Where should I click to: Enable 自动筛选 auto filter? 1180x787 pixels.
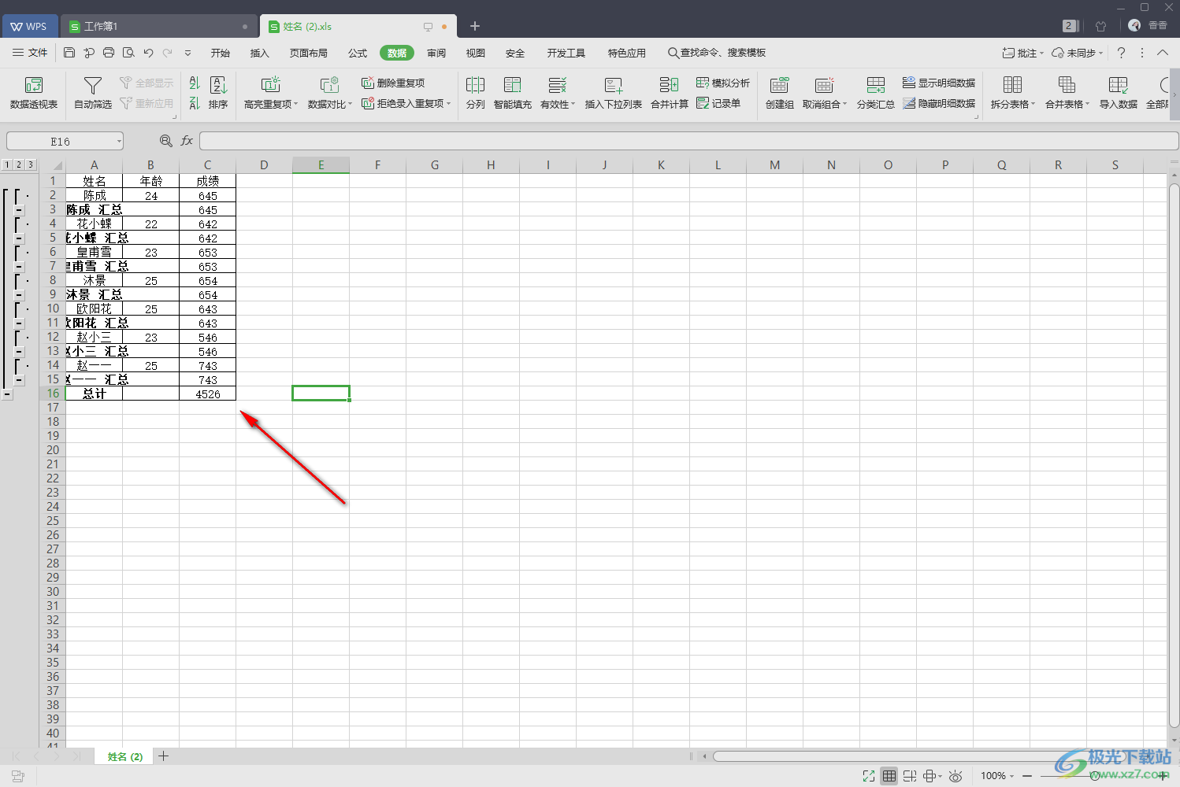click(93, 93)
